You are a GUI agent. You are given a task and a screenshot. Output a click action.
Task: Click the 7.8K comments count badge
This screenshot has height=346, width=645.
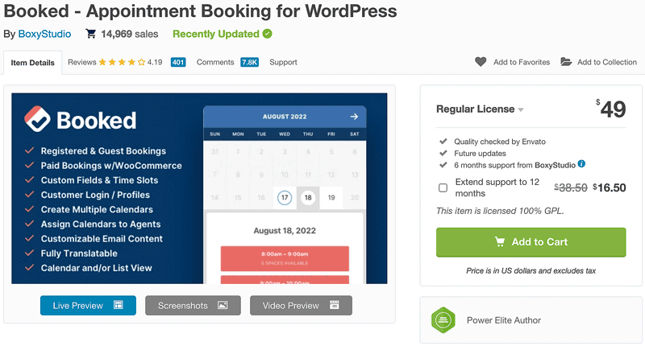click(x=249, y=63)
